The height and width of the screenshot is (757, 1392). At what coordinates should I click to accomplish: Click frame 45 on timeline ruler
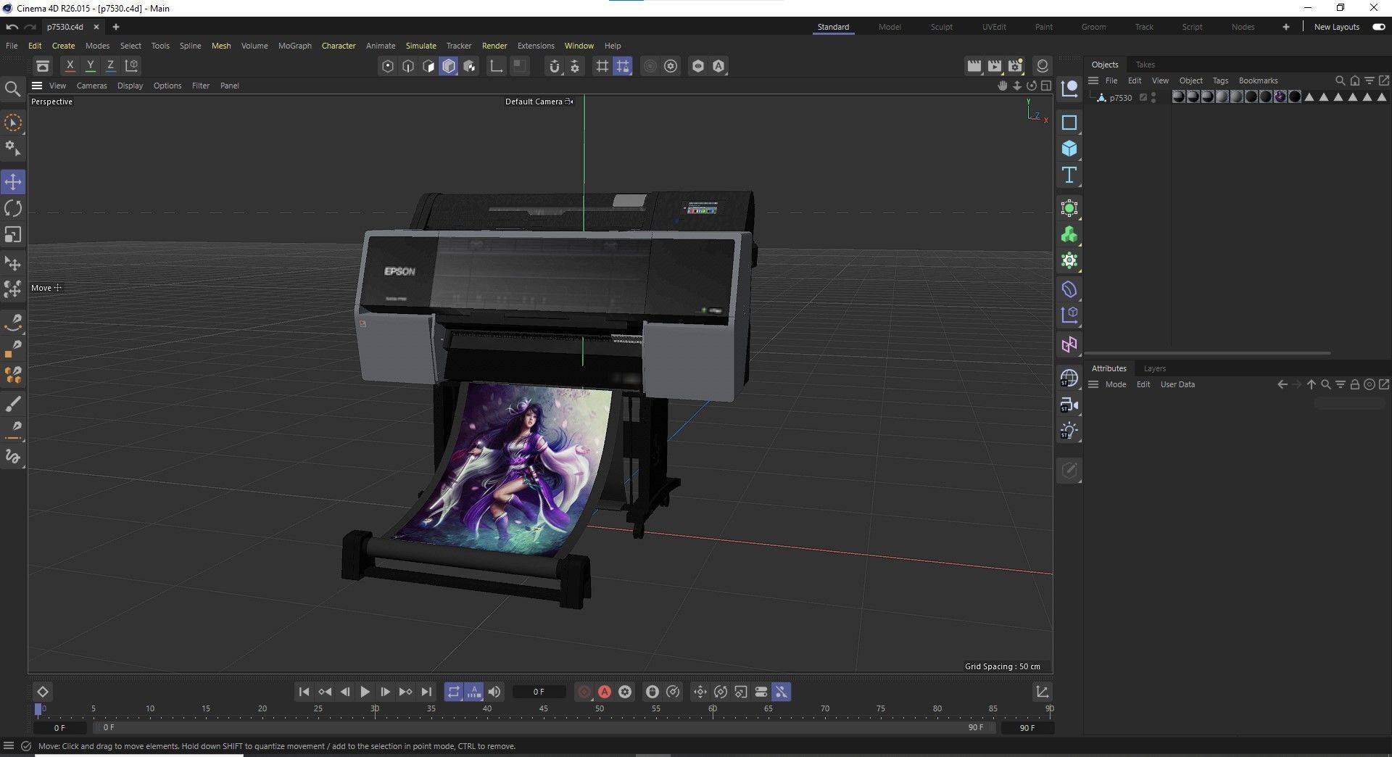(x=543, y=708)
